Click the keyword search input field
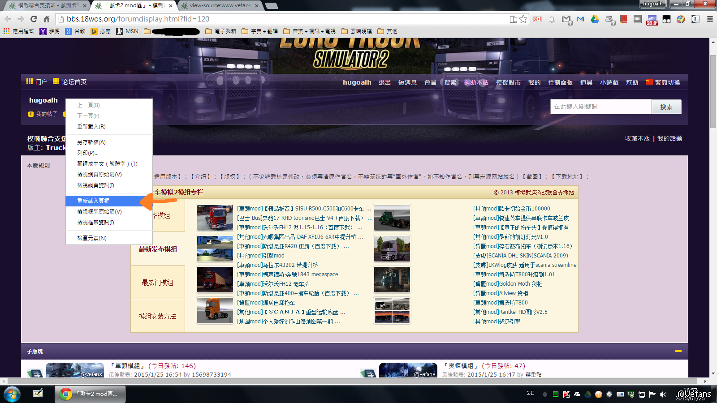 point(600,107)
